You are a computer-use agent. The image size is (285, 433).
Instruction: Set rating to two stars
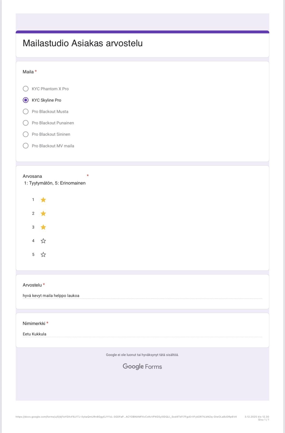[43, 213]
